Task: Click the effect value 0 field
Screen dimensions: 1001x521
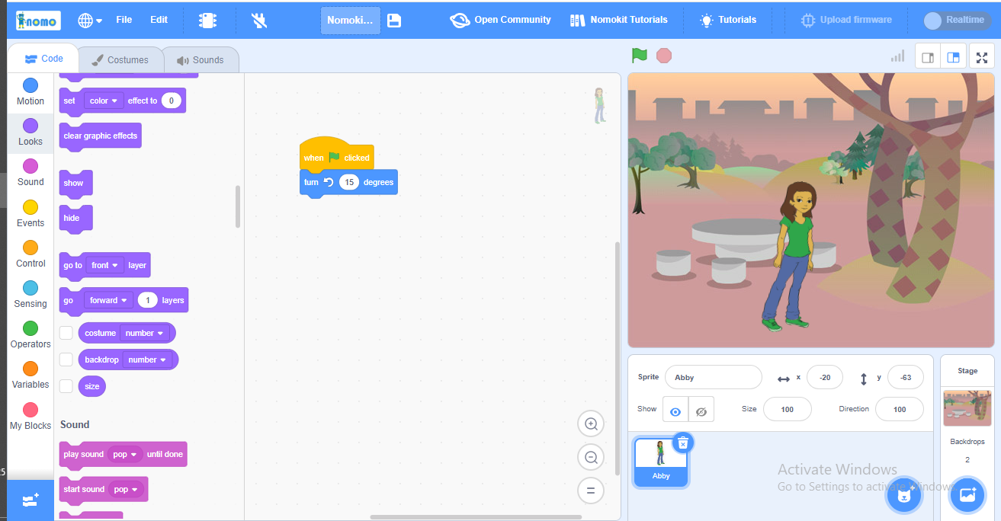Action: (172, 101)
